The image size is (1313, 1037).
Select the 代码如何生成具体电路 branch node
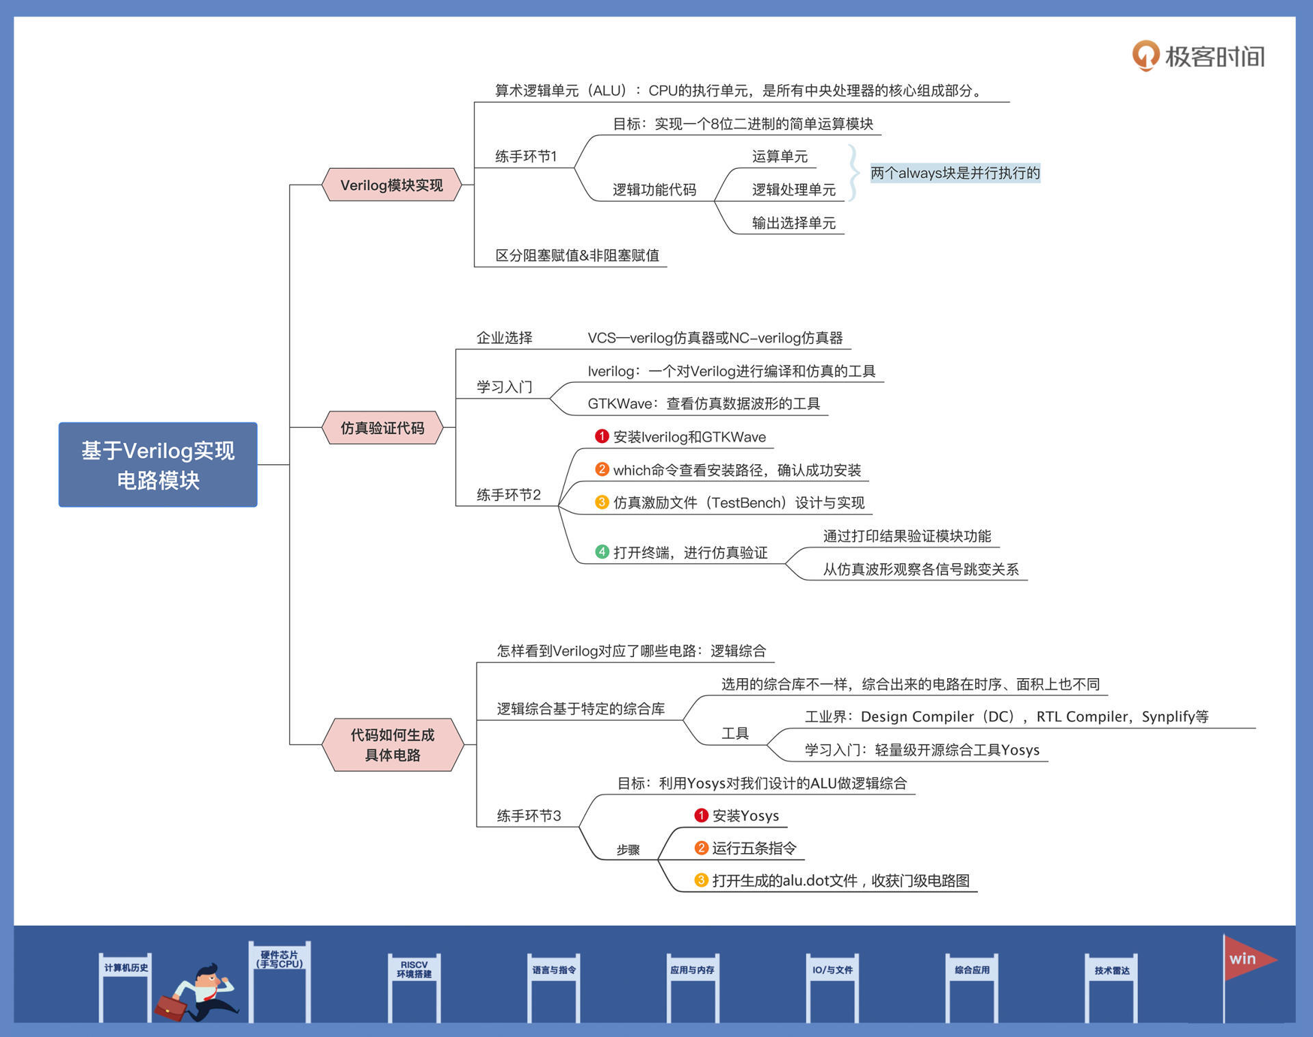[393, 744]
